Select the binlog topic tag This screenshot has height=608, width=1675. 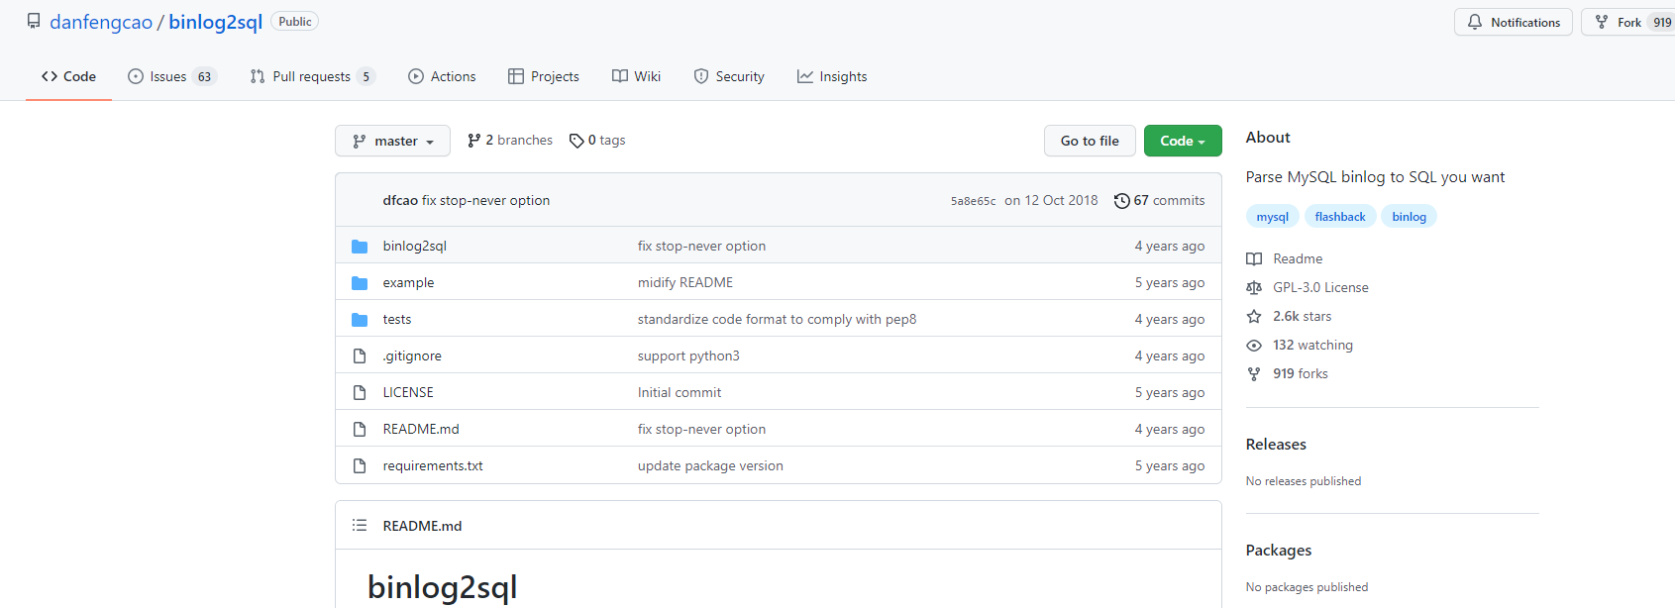(x=1410, y=217)
